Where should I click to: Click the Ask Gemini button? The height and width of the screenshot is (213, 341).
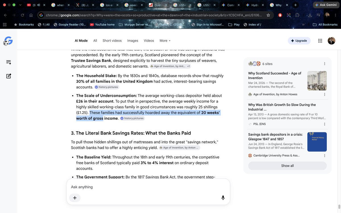[326, 5]
